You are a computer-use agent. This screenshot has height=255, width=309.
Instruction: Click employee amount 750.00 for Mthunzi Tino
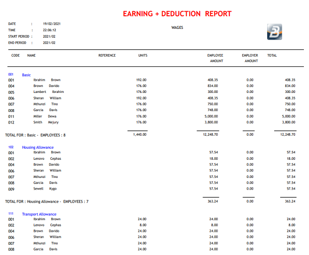pyautogui.click(x=213, y=104)
